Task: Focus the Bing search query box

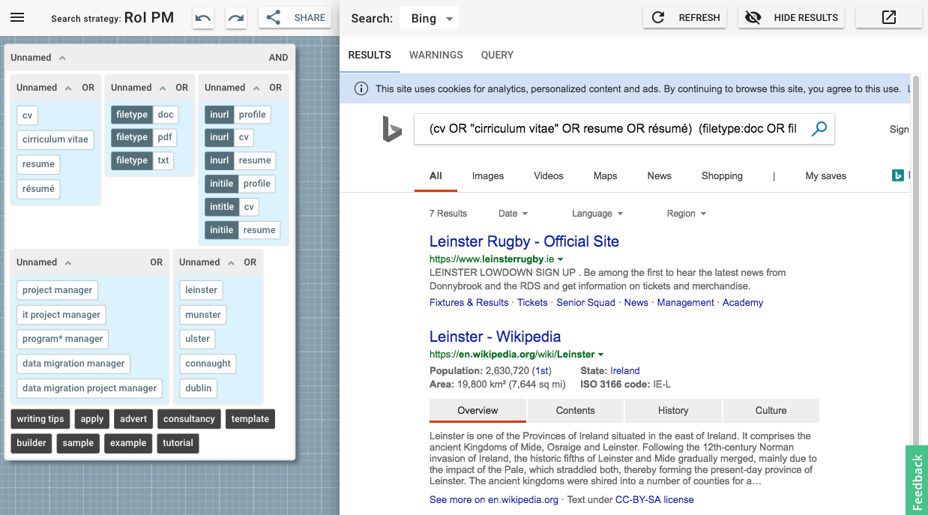Action: (612, 129)
